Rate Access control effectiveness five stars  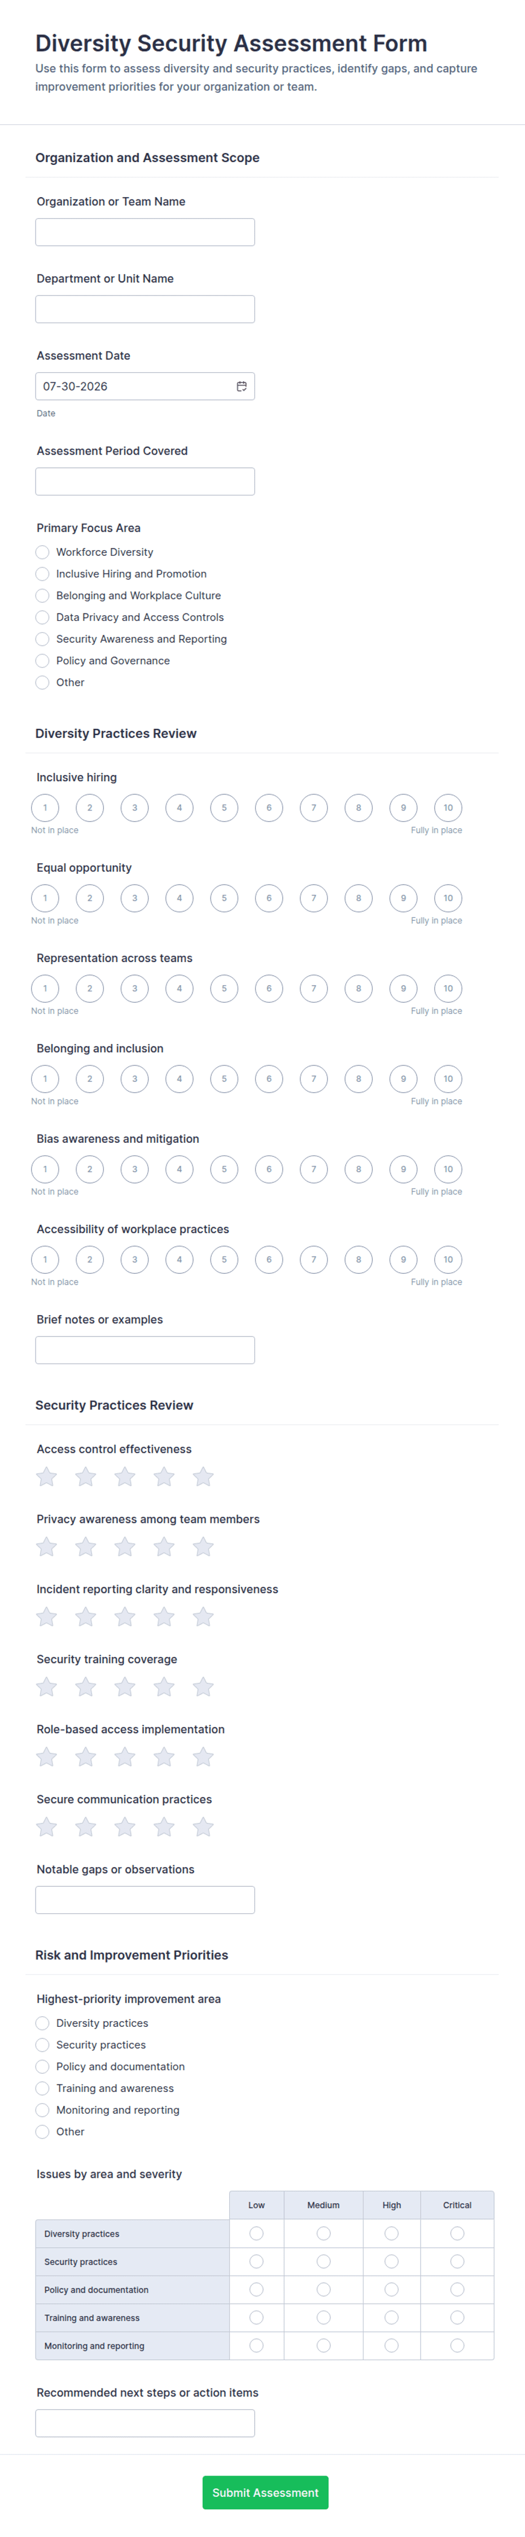click(203, 1476)
